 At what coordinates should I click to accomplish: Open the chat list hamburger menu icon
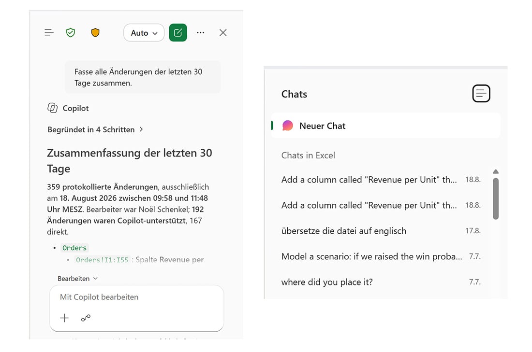(49, 32)
